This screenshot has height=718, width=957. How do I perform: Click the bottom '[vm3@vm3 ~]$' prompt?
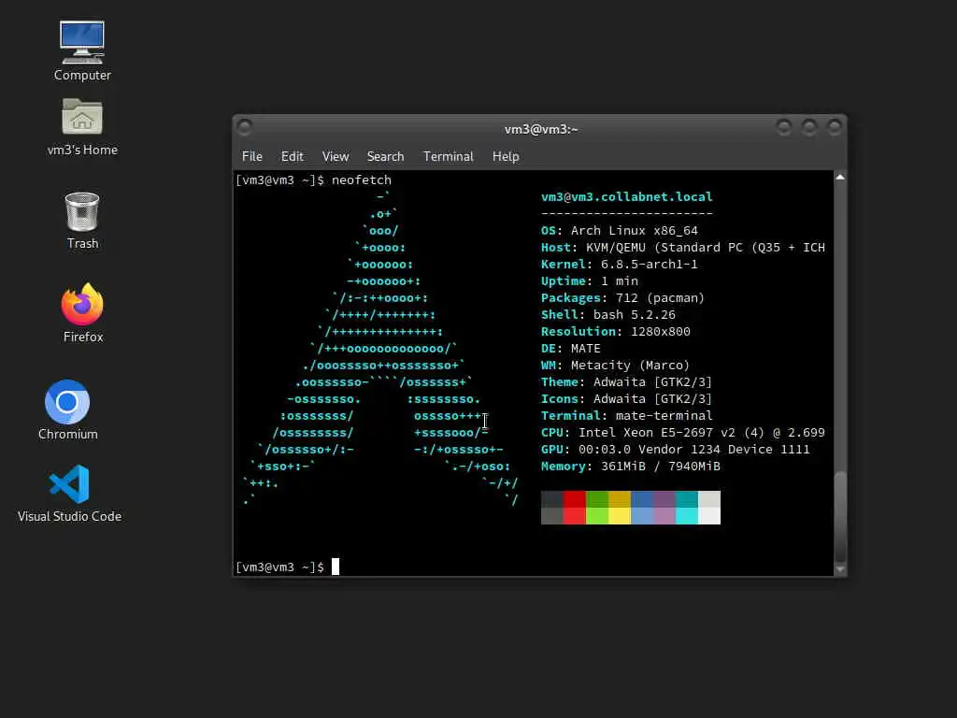tap(280, 567)
